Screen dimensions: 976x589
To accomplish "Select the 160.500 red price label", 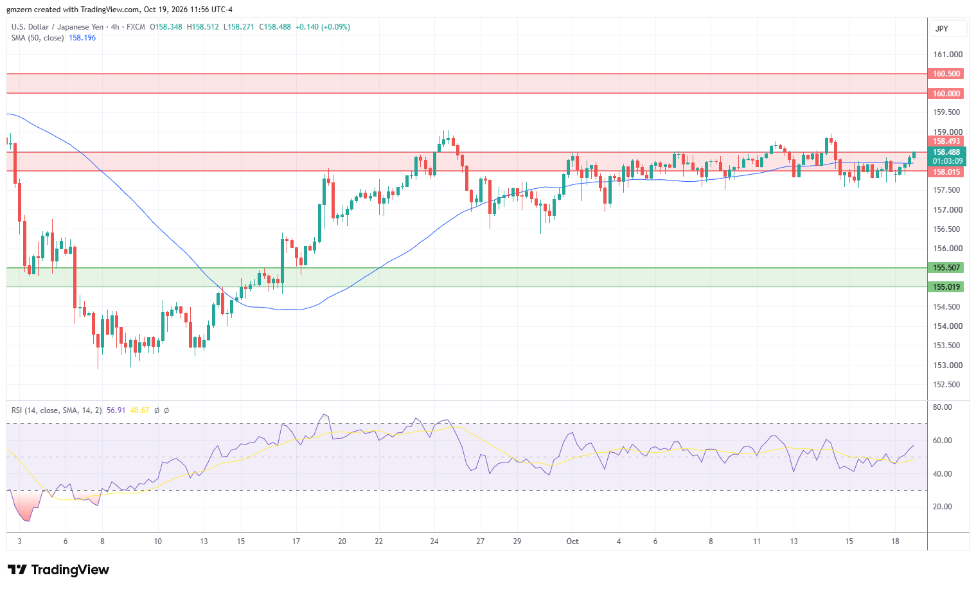I will 946,74.
